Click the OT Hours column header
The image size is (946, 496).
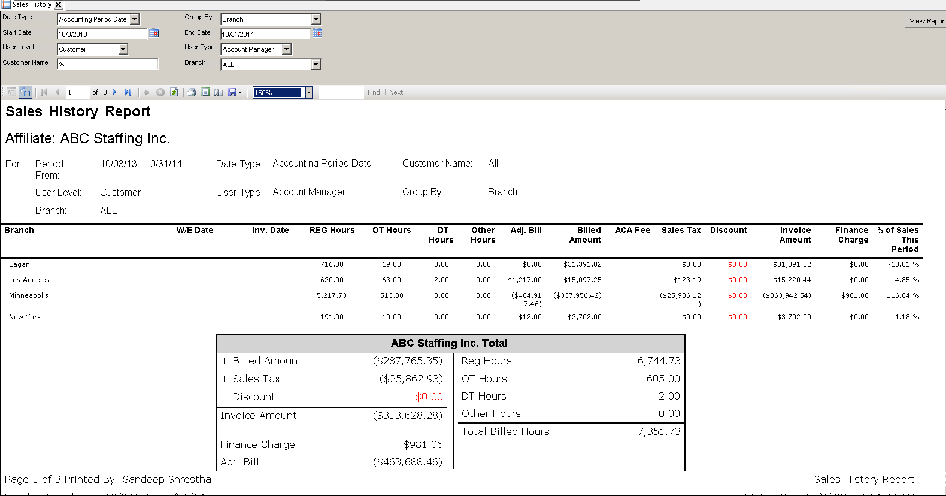click(392, 230)
